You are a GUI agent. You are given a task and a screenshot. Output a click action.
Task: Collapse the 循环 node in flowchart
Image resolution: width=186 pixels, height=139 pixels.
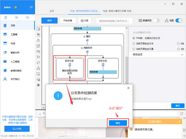click(84, 37)
